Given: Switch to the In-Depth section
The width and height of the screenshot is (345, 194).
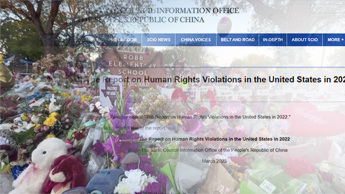Looking at the screenshot, I should (x=273, y=40).
